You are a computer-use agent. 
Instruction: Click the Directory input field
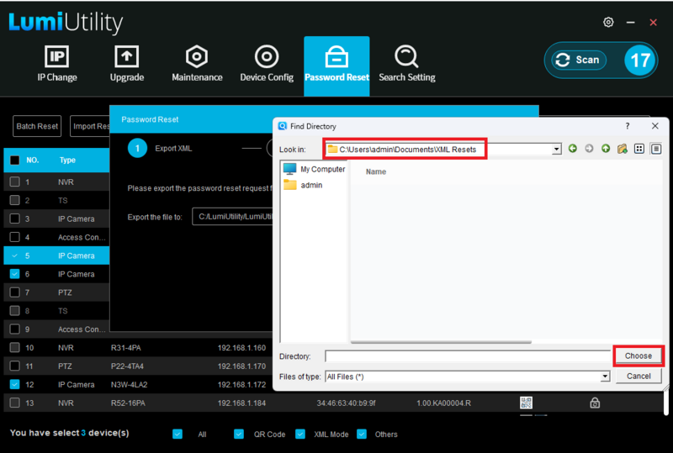click(468, 356)
